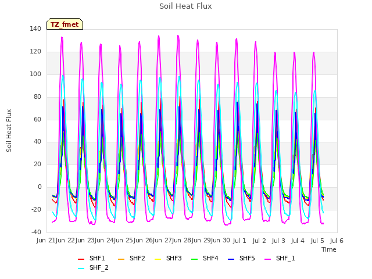Click the Time x-axis label
The height and width of the screenshot is (279, 372).
pyautogui.click(x=329, y=249)
